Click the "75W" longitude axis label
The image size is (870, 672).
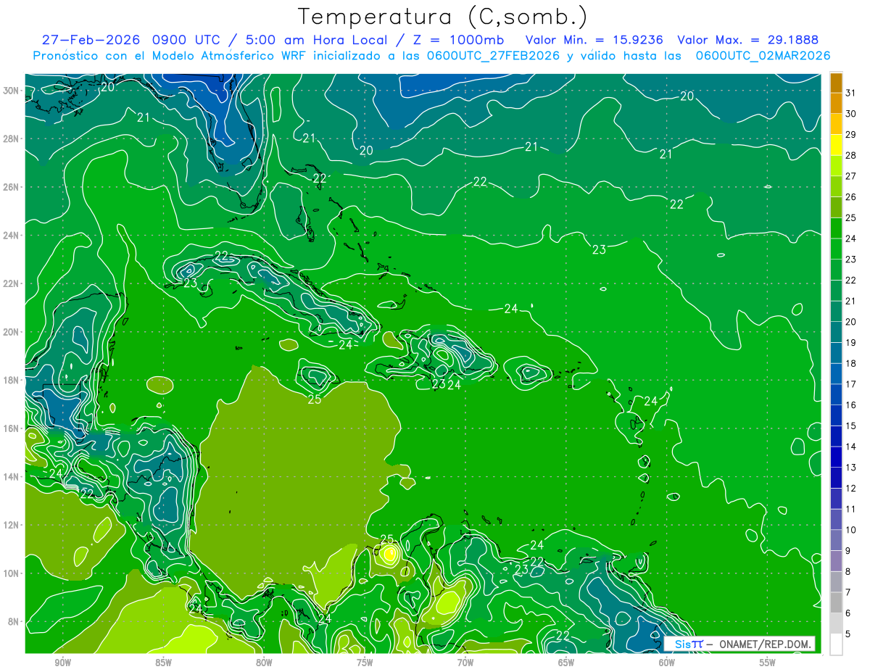click(365, 663)
